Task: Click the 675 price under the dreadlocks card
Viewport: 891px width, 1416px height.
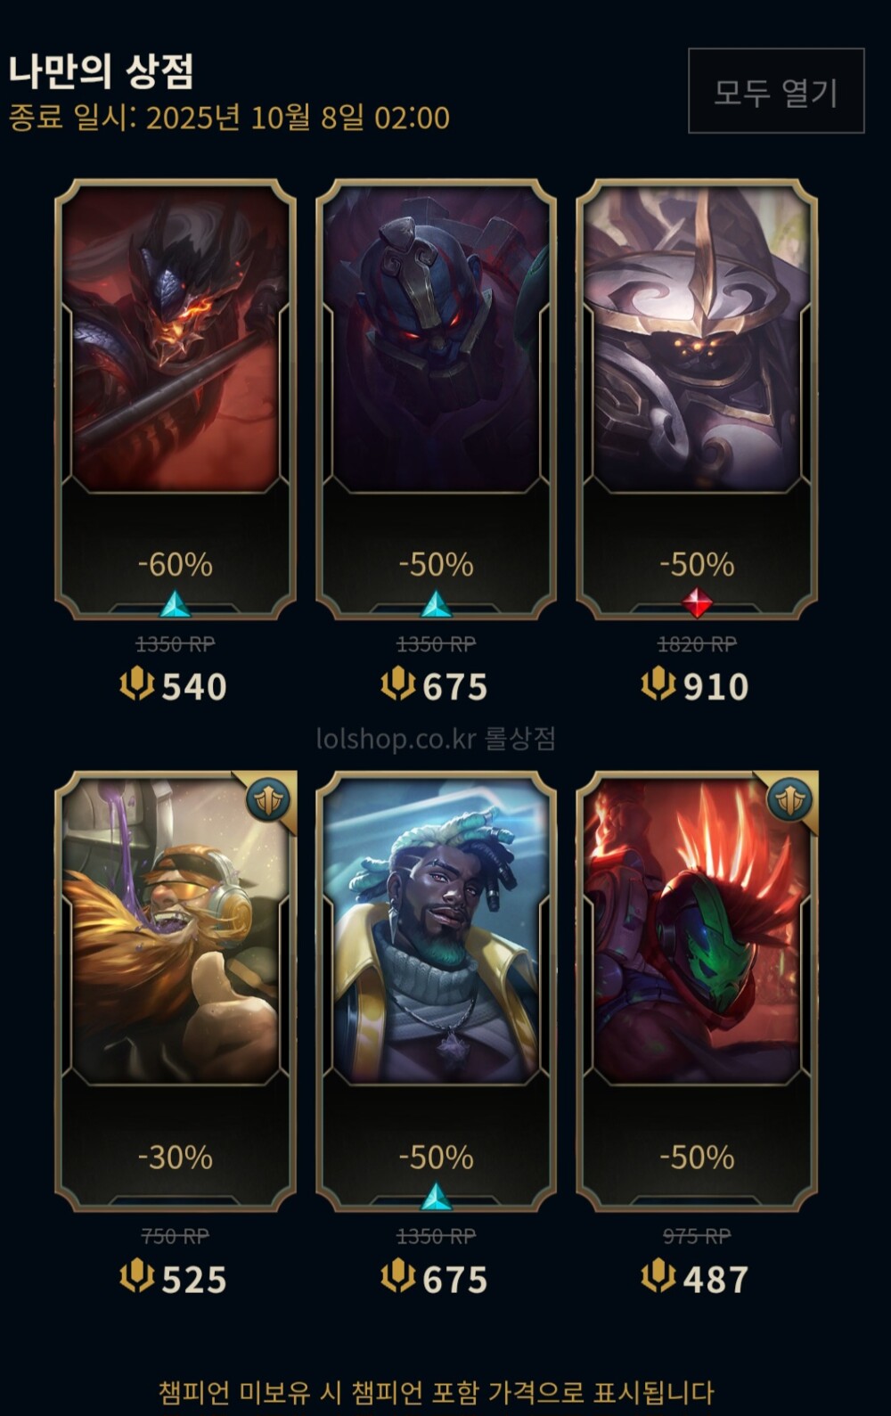Action: 454,1280
